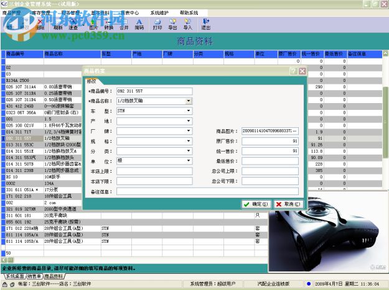Screen dimensions: 389x290
Task: Select the row '811 114 105A/A'
Action: coord(134,235)
